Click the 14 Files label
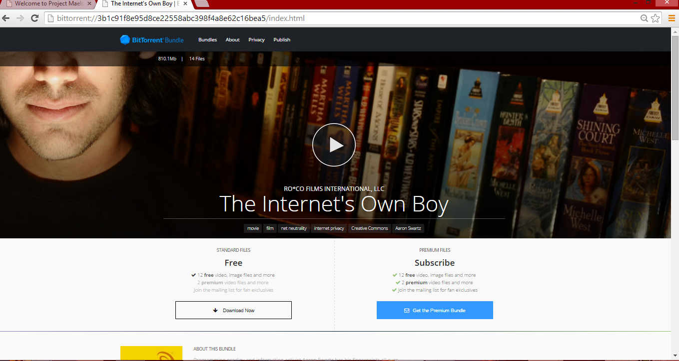The width and height of the screenshot is (679, 361). click(197, 59)
